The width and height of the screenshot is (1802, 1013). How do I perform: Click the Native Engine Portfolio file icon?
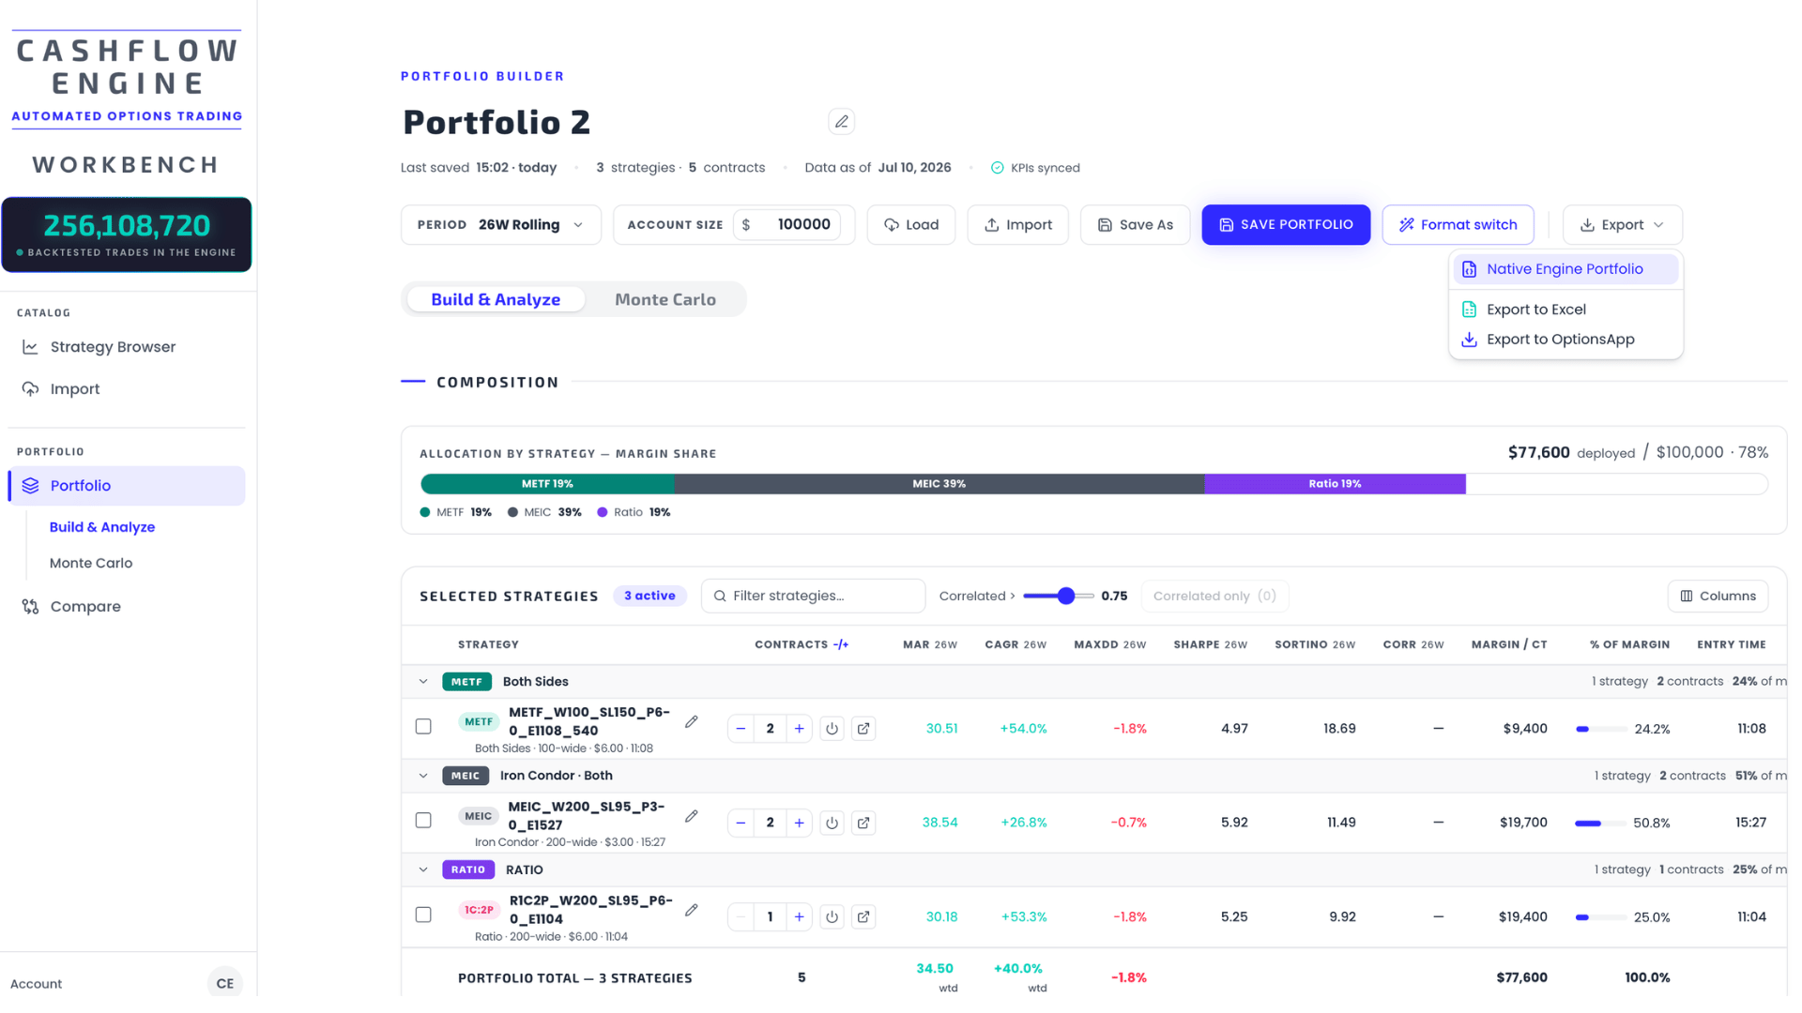[x=1469, y=269]
